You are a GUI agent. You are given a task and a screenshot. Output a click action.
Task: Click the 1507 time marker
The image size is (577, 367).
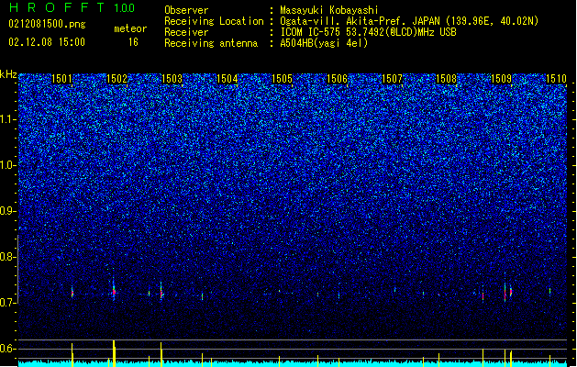393,79
